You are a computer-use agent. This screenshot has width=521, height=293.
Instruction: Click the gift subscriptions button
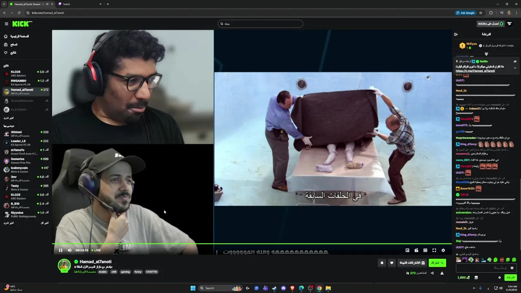(x=412, y=263)
